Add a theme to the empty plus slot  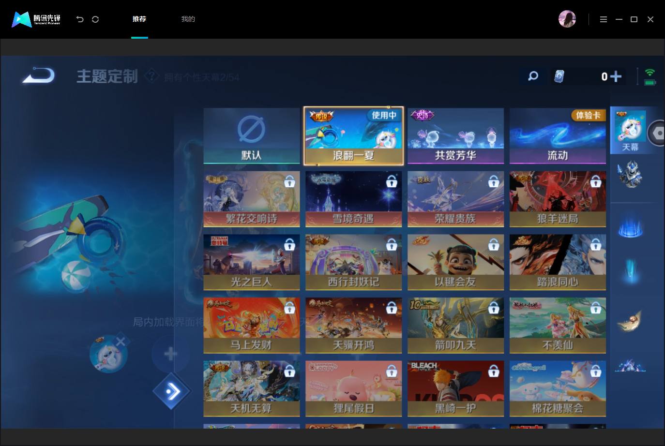tap(170, 354)
